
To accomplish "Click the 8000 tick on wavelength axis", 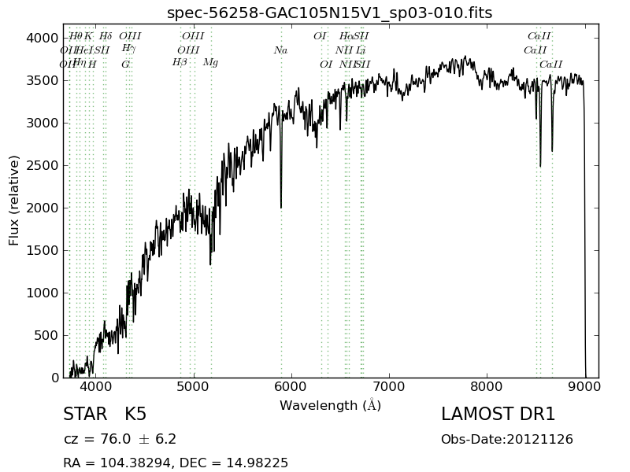I will tap(487, 387).
